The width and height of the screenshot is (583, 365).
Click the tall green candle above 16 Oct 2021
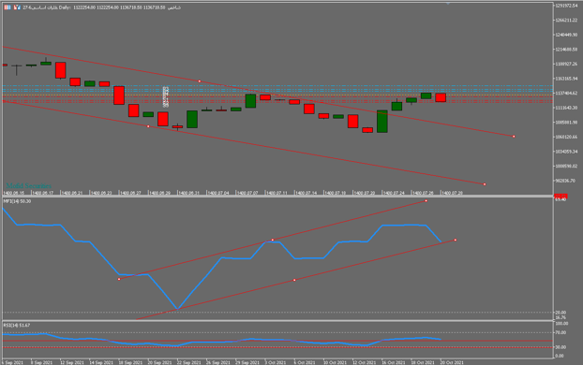382,121
